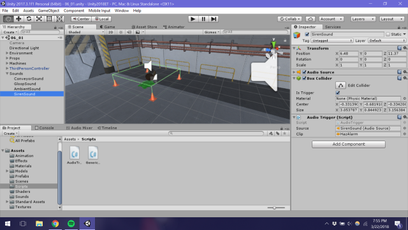
Task: Toggle the 2D view button
Action: 110,32
